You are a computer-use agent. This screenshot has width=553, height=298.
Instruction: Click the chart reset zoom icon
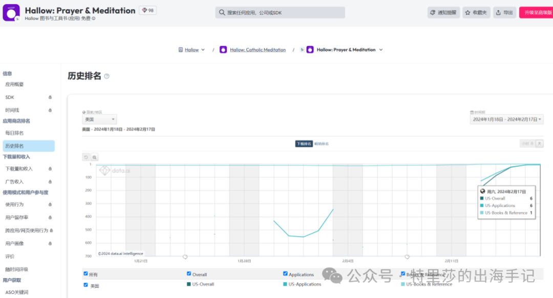coord(86,157)
